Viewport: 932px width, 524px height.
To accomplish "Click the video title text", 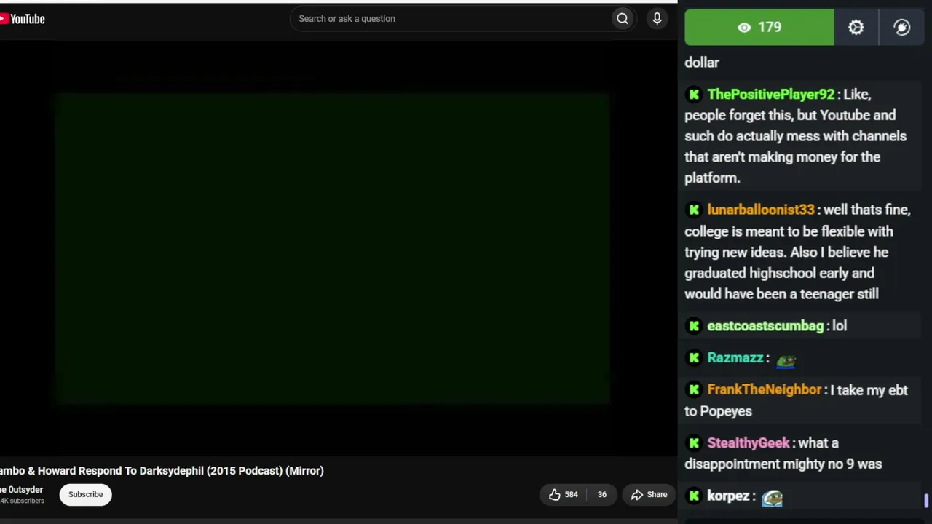I will (162, 471).
